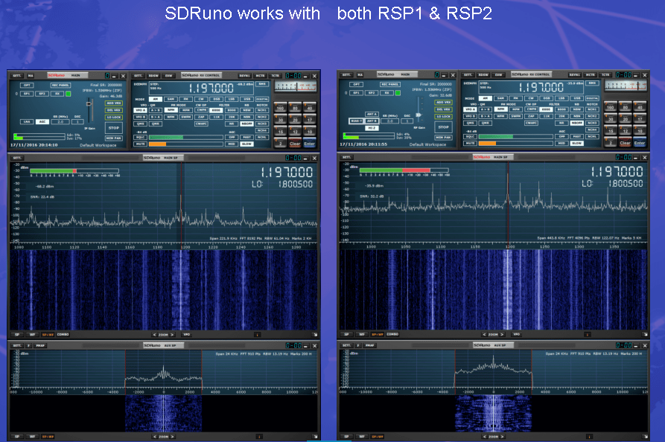Switch left-hand MAIN SP window to COMBO view
The width and height of the screenshot is (665, 442).
click(63, 335)
